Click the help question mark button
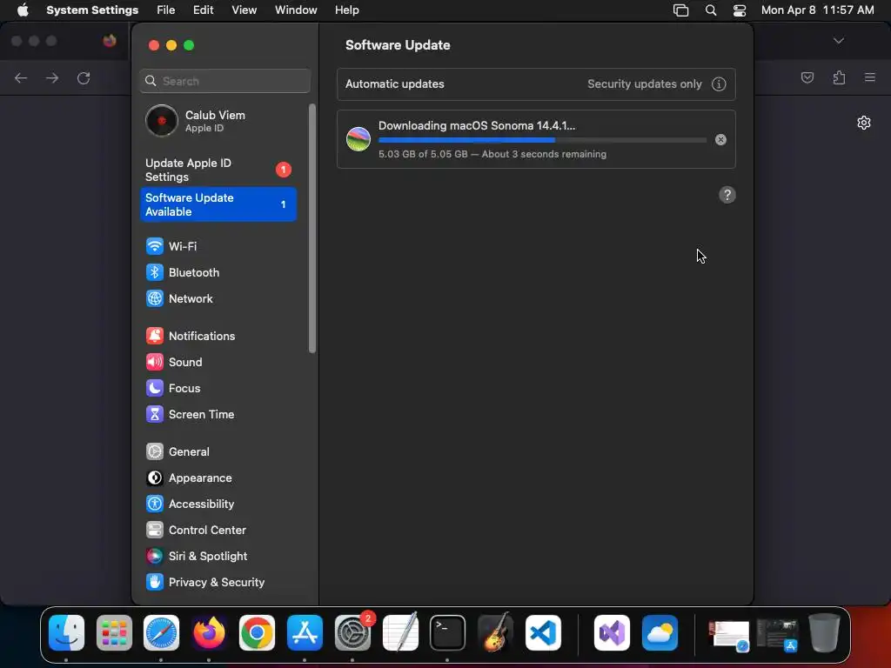891x668 pixels. (x=727, y=195)
